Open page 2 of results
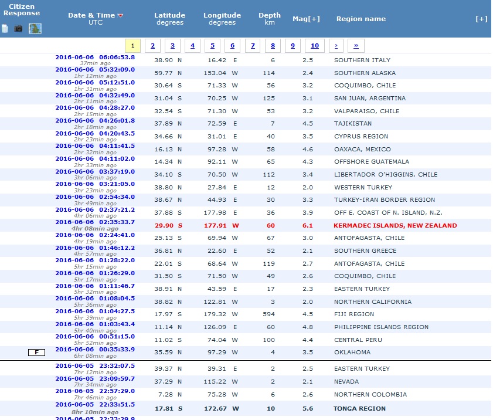Image resolution: width=493 pixels, height=420 pixels. pyautogui.click(x=152, y=46)
